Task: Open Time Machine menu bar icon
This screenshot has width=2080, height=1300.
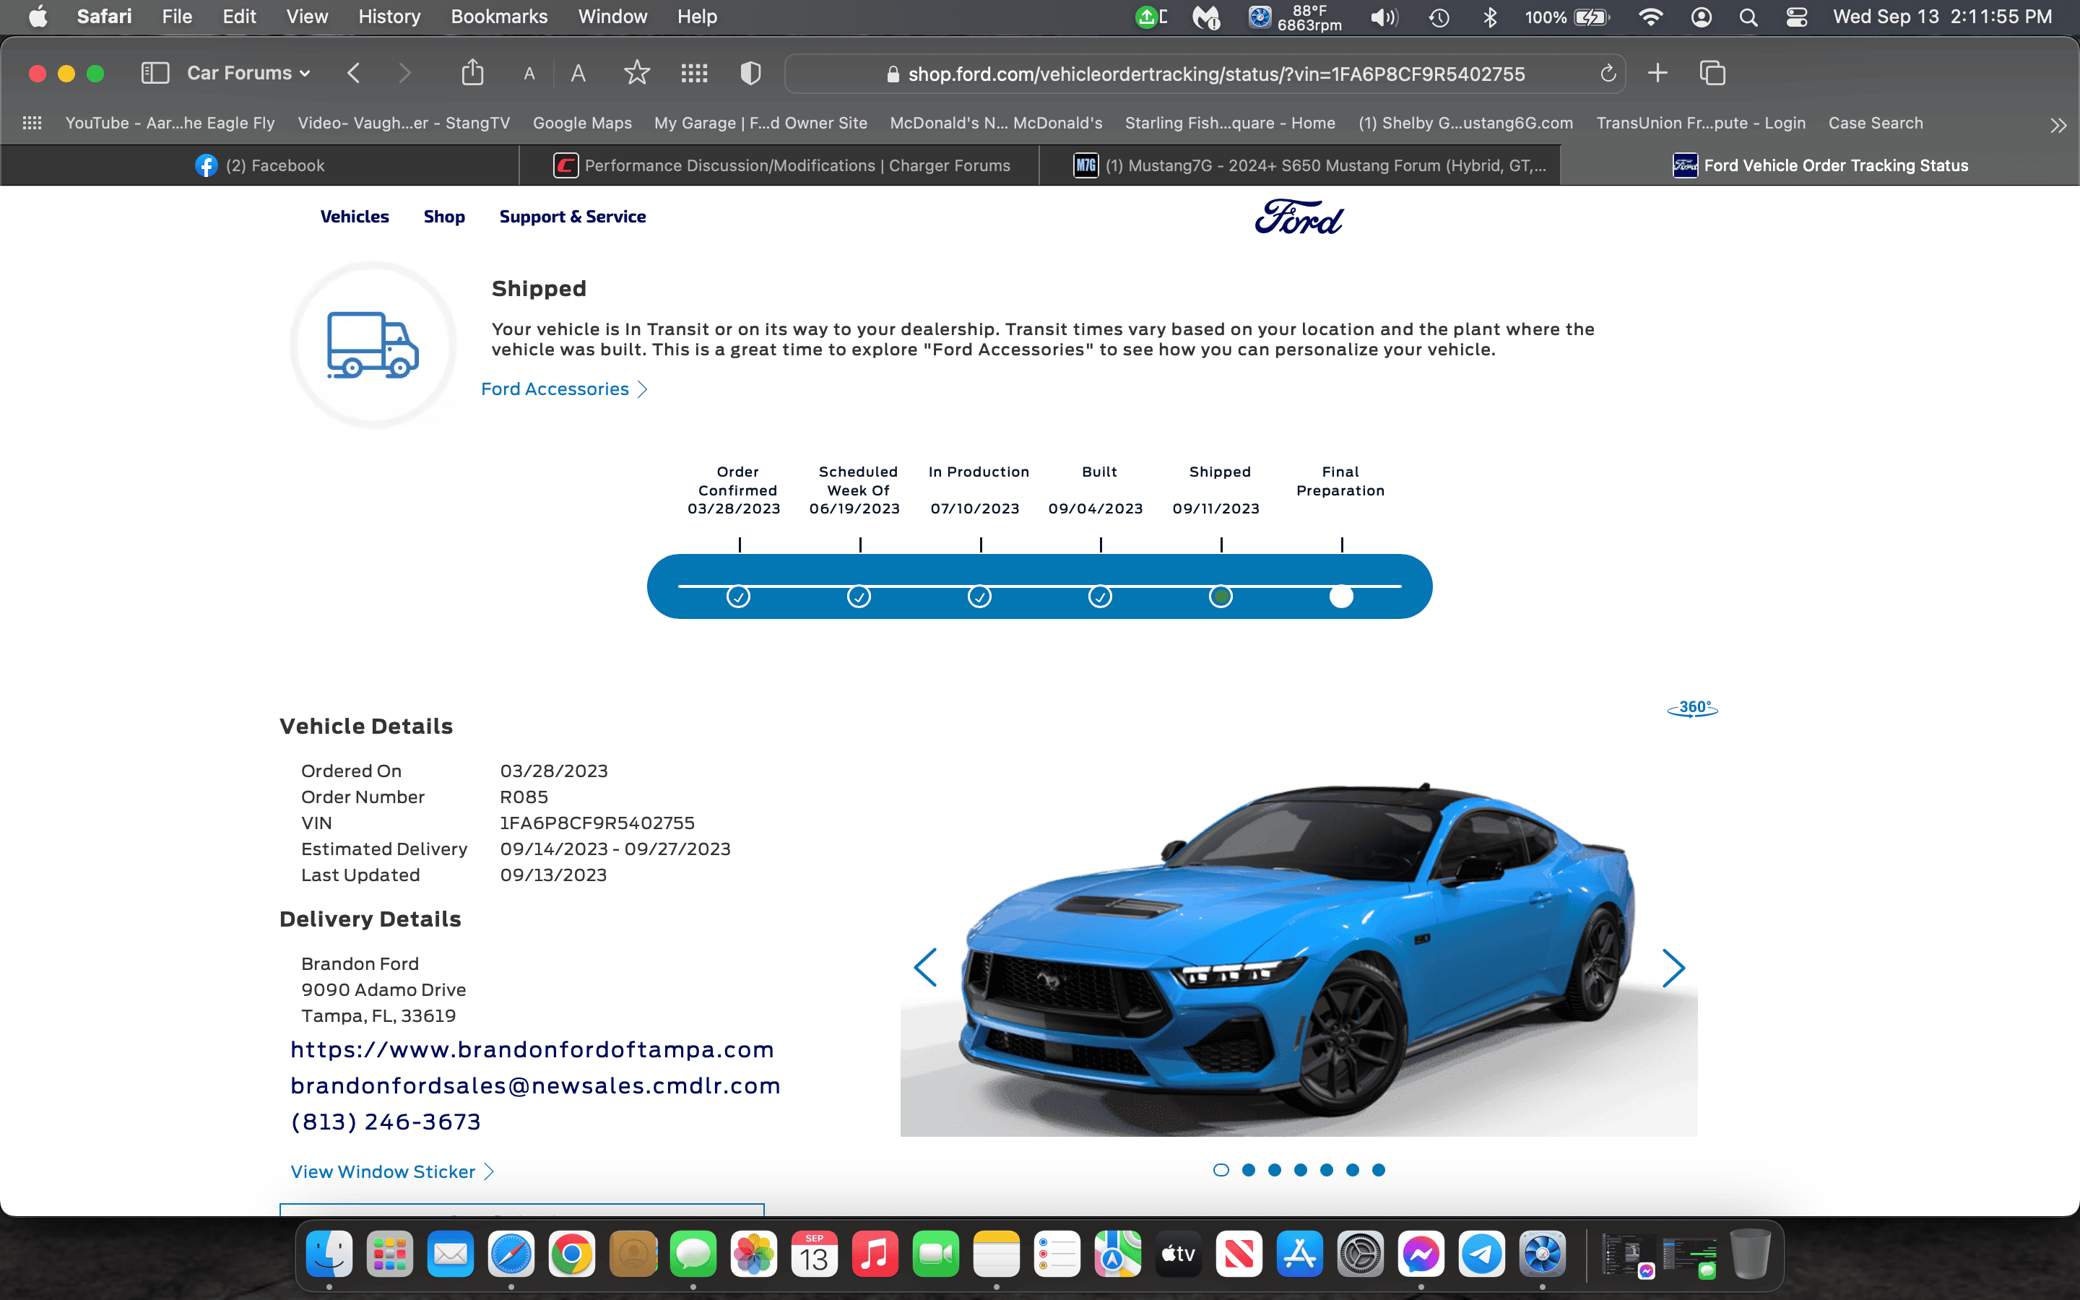Action: point(1439,17)
